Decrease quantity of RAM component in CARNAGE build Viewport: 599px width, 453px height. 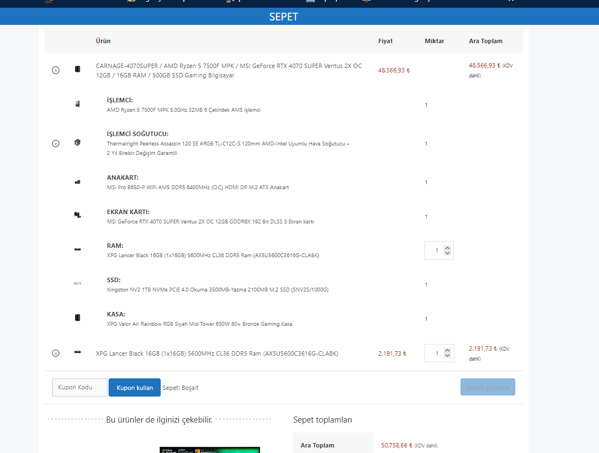[447, 253]
